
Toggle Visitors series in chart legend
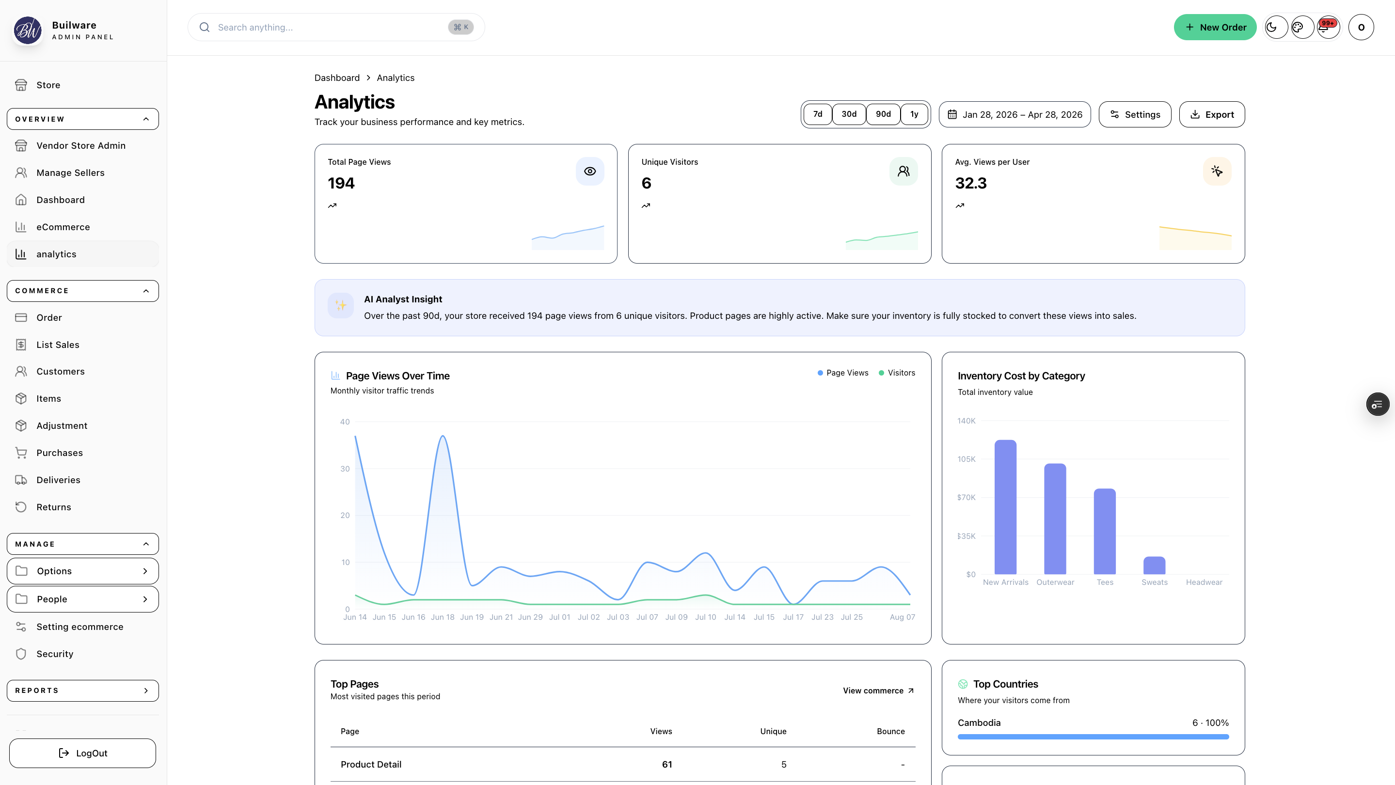[897, 373]
